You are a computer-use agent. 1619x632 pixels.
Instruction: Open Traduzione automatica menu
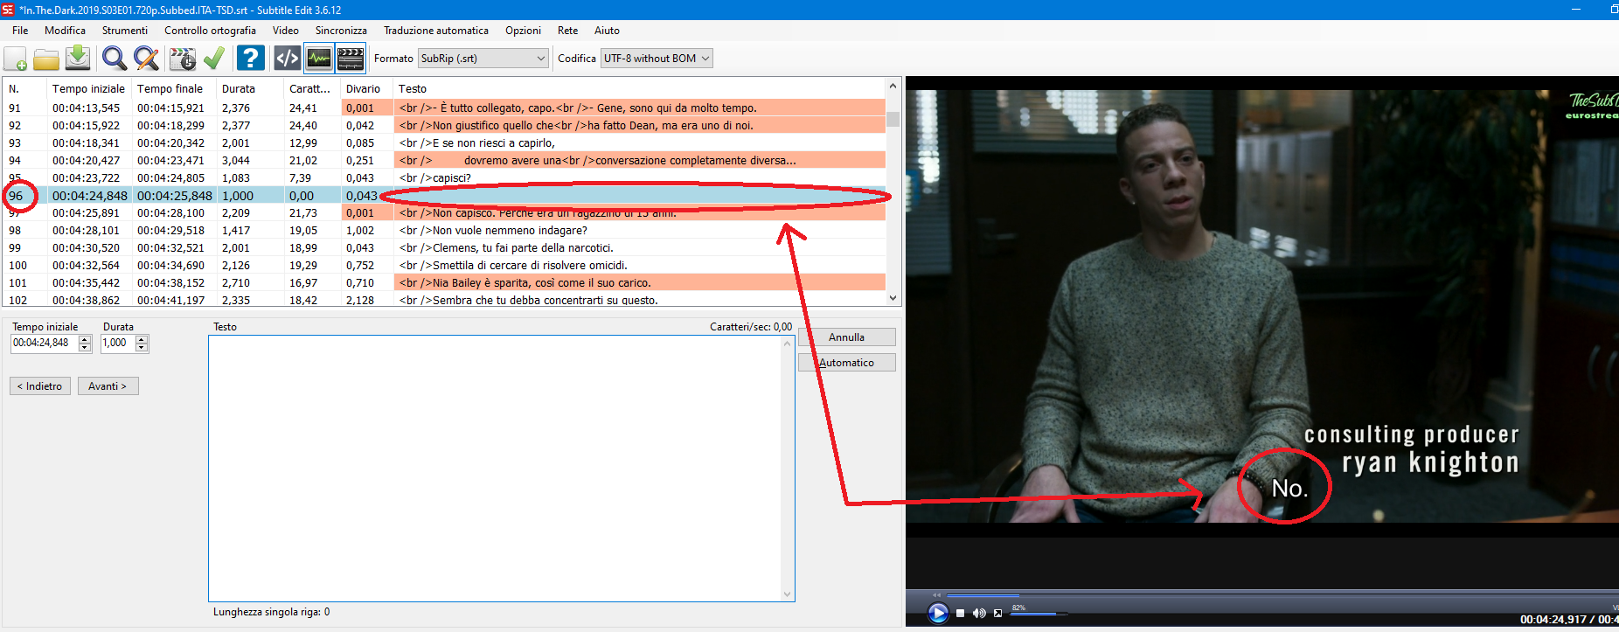tap(435, 31)
